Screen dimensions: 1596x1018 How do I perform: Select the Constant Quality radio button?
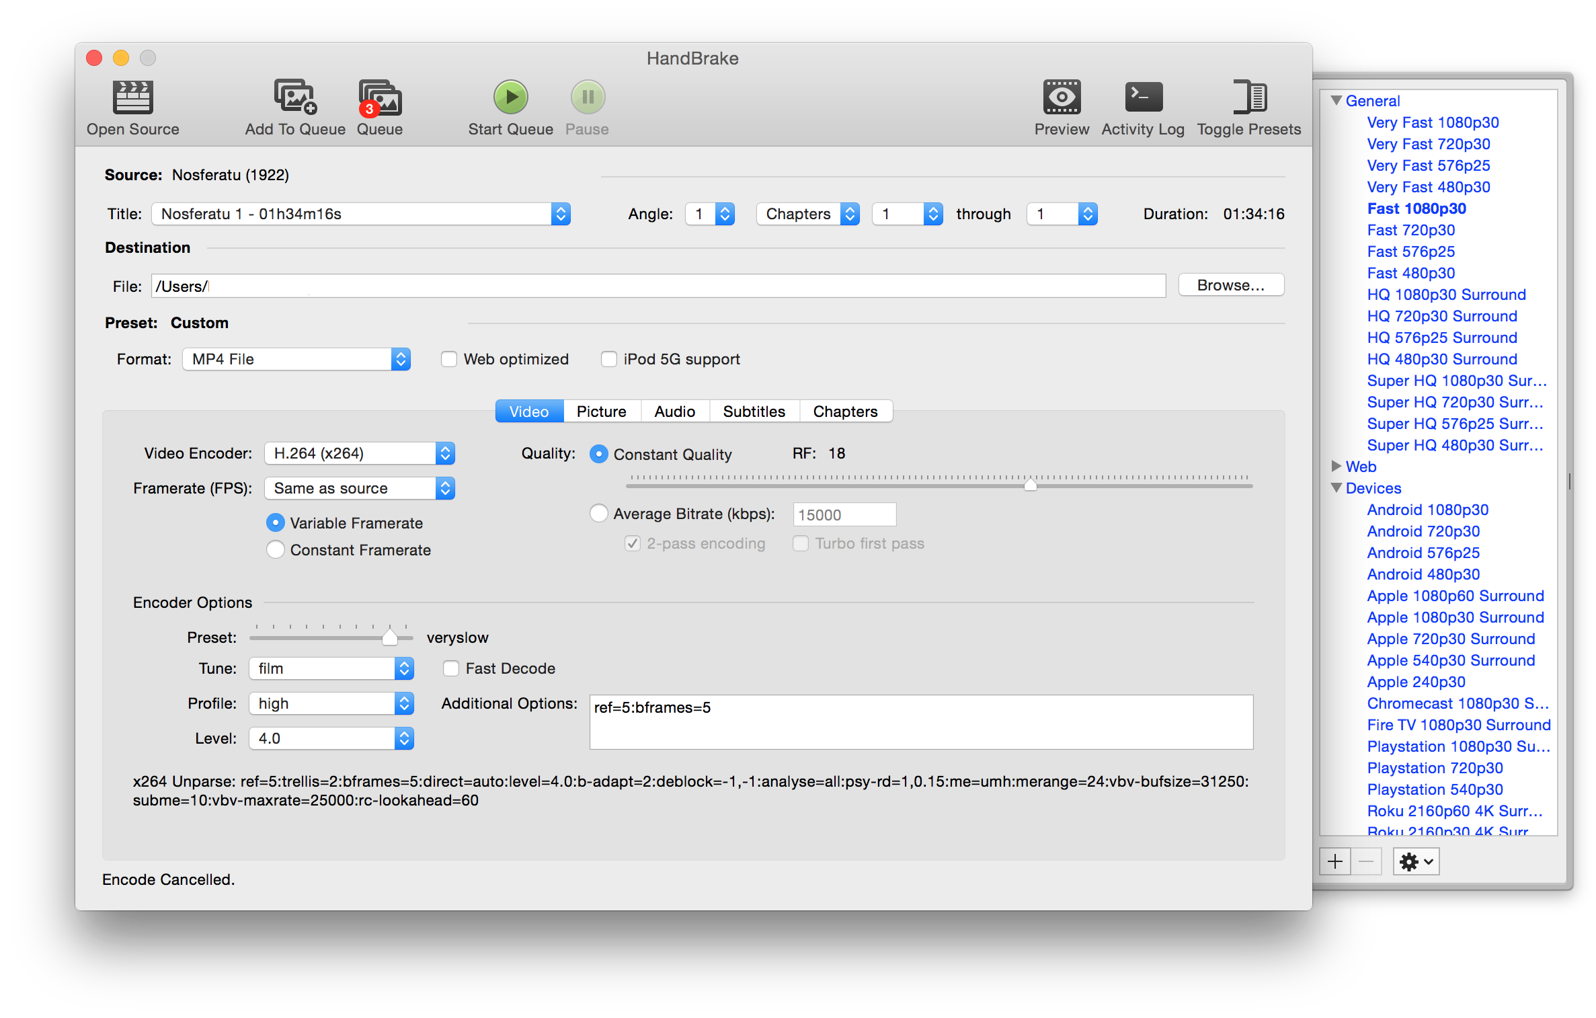pyautogui.click(x=598, y=454)
